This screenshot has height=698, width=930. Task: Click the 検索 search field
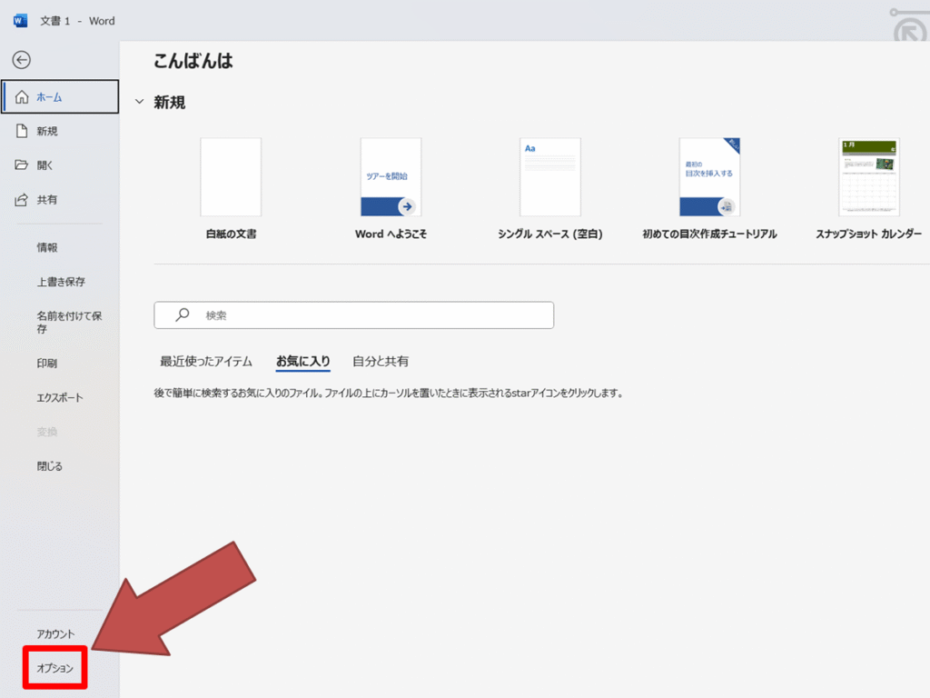[354, 315]
